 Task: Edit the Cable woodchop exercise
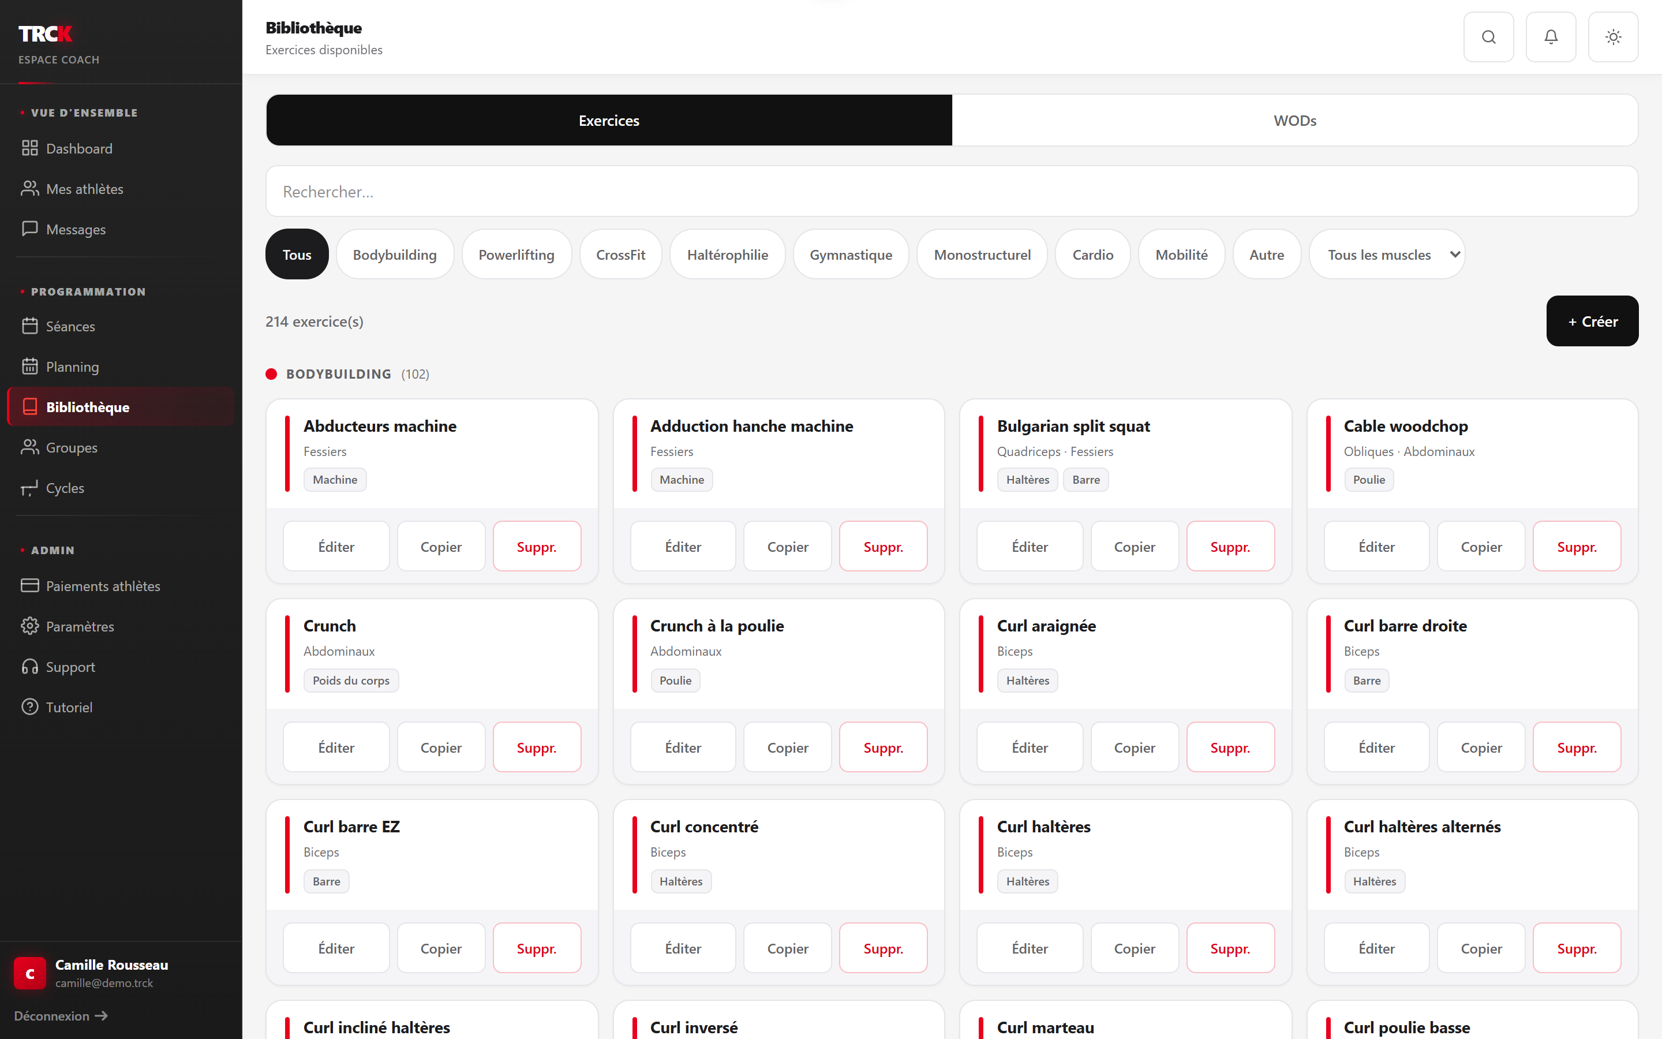point(1376,546)
